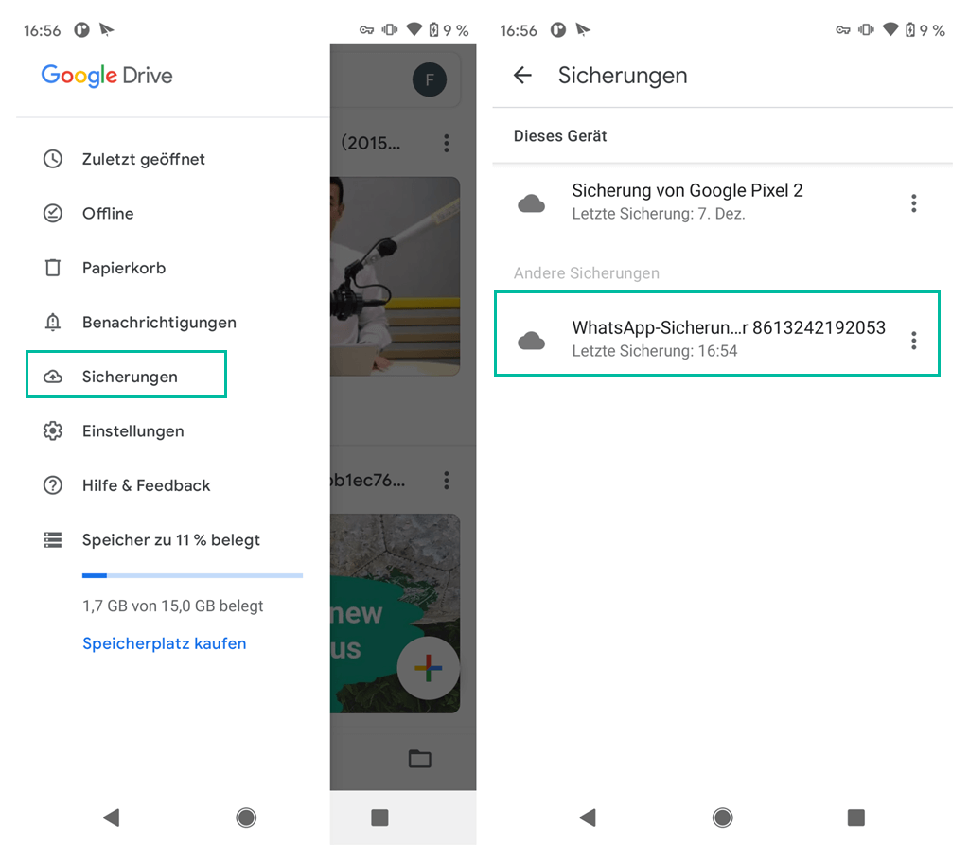Screen dimensions: 969x861
Task: Click the Google Drive logo
Action: (x=107, y=76)
